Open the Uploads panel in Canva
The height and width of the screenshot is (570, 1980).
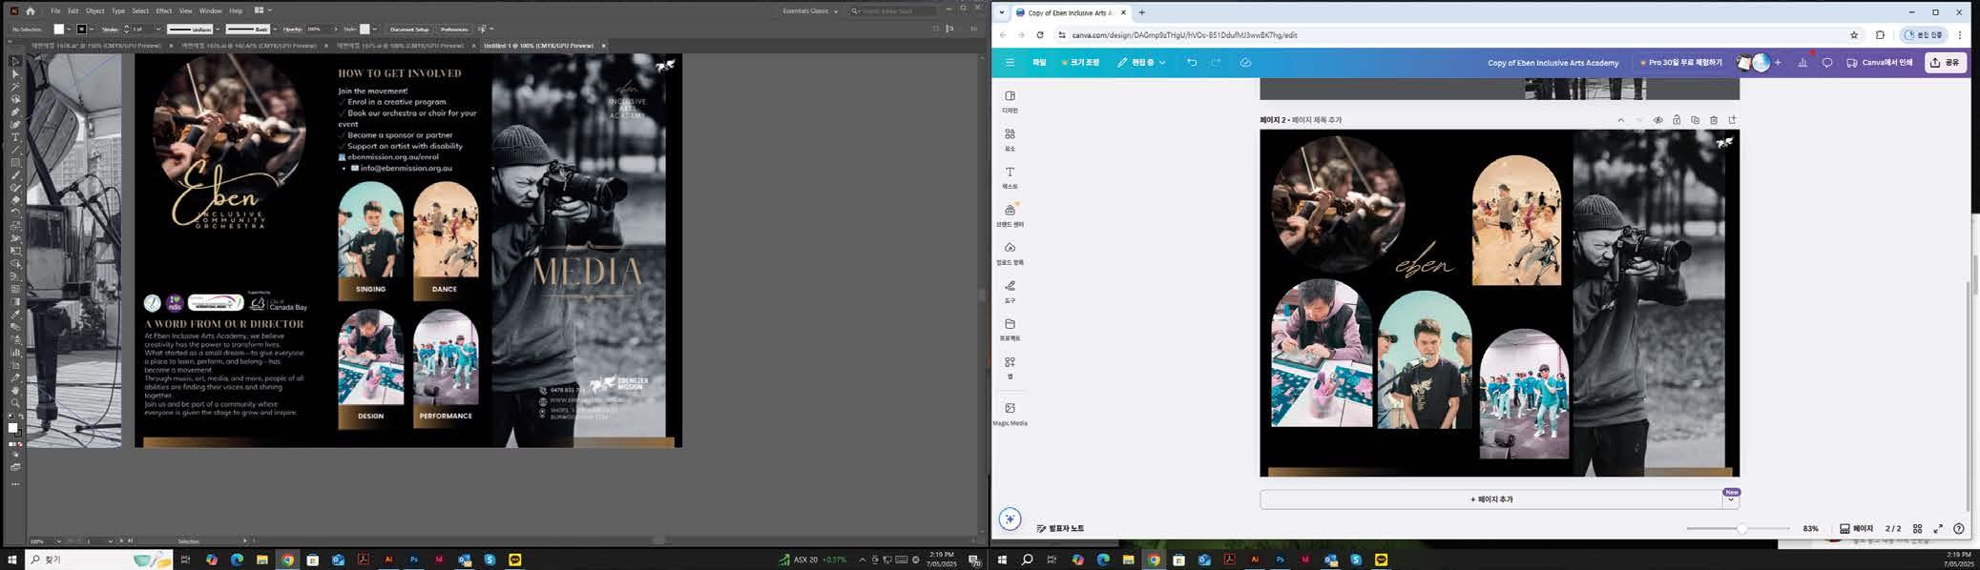tap(1010, 253)
